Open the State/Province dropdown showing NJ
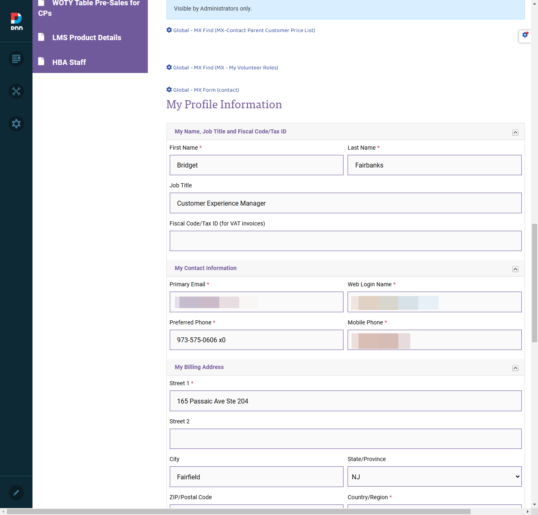Viewport: 538px width, 515px height. pyautogui.click(x=434, y=476)
